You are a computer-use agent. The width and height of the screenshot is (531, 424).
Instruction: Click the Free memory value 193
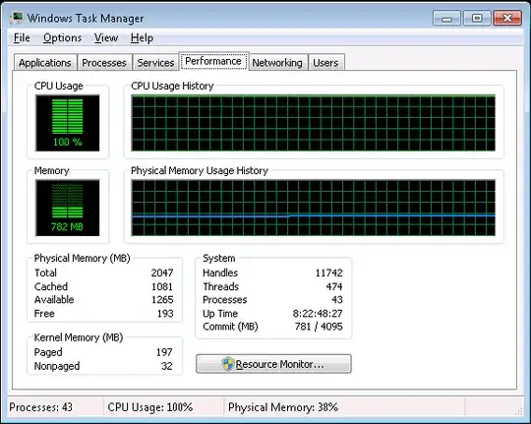click(165, 314)
